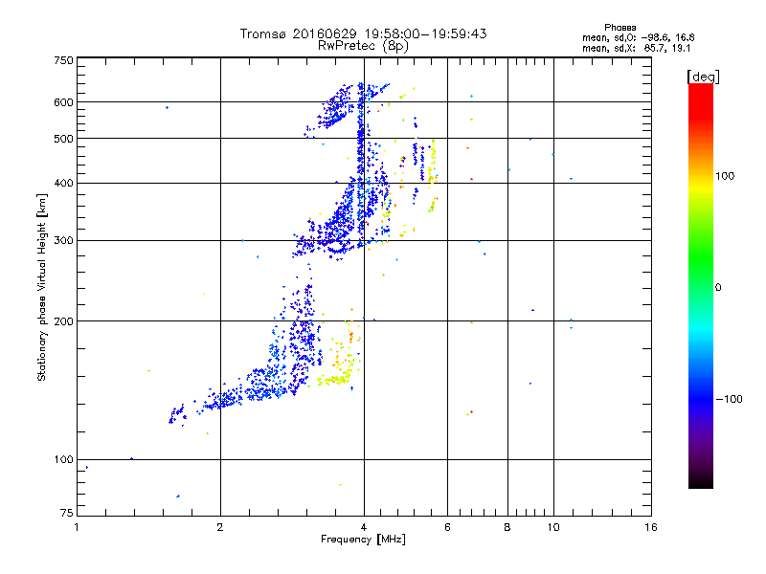The height and width of the screenshot is (574, 766).
Task: Click the x-axis tick label '2'
Action: coord(220,527)
